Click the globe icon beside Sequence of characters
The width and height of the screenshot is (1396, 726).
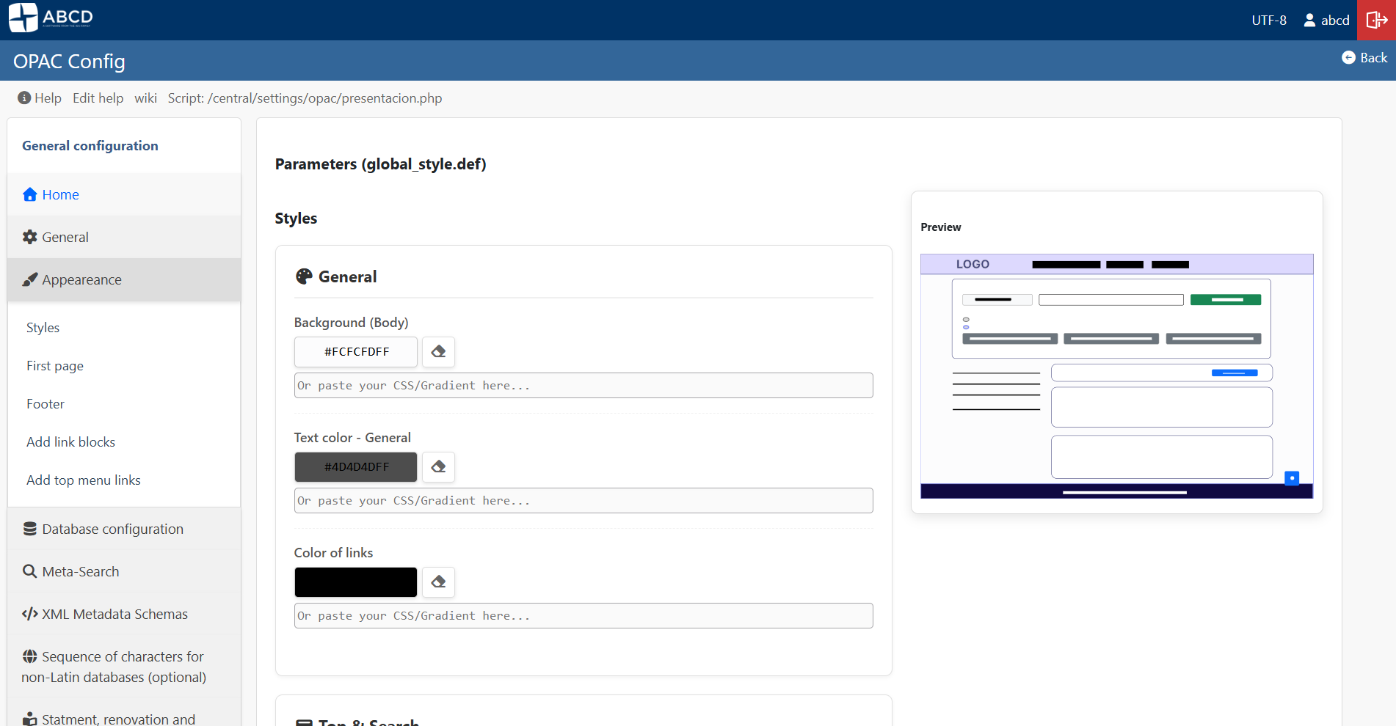coord(30,656)
